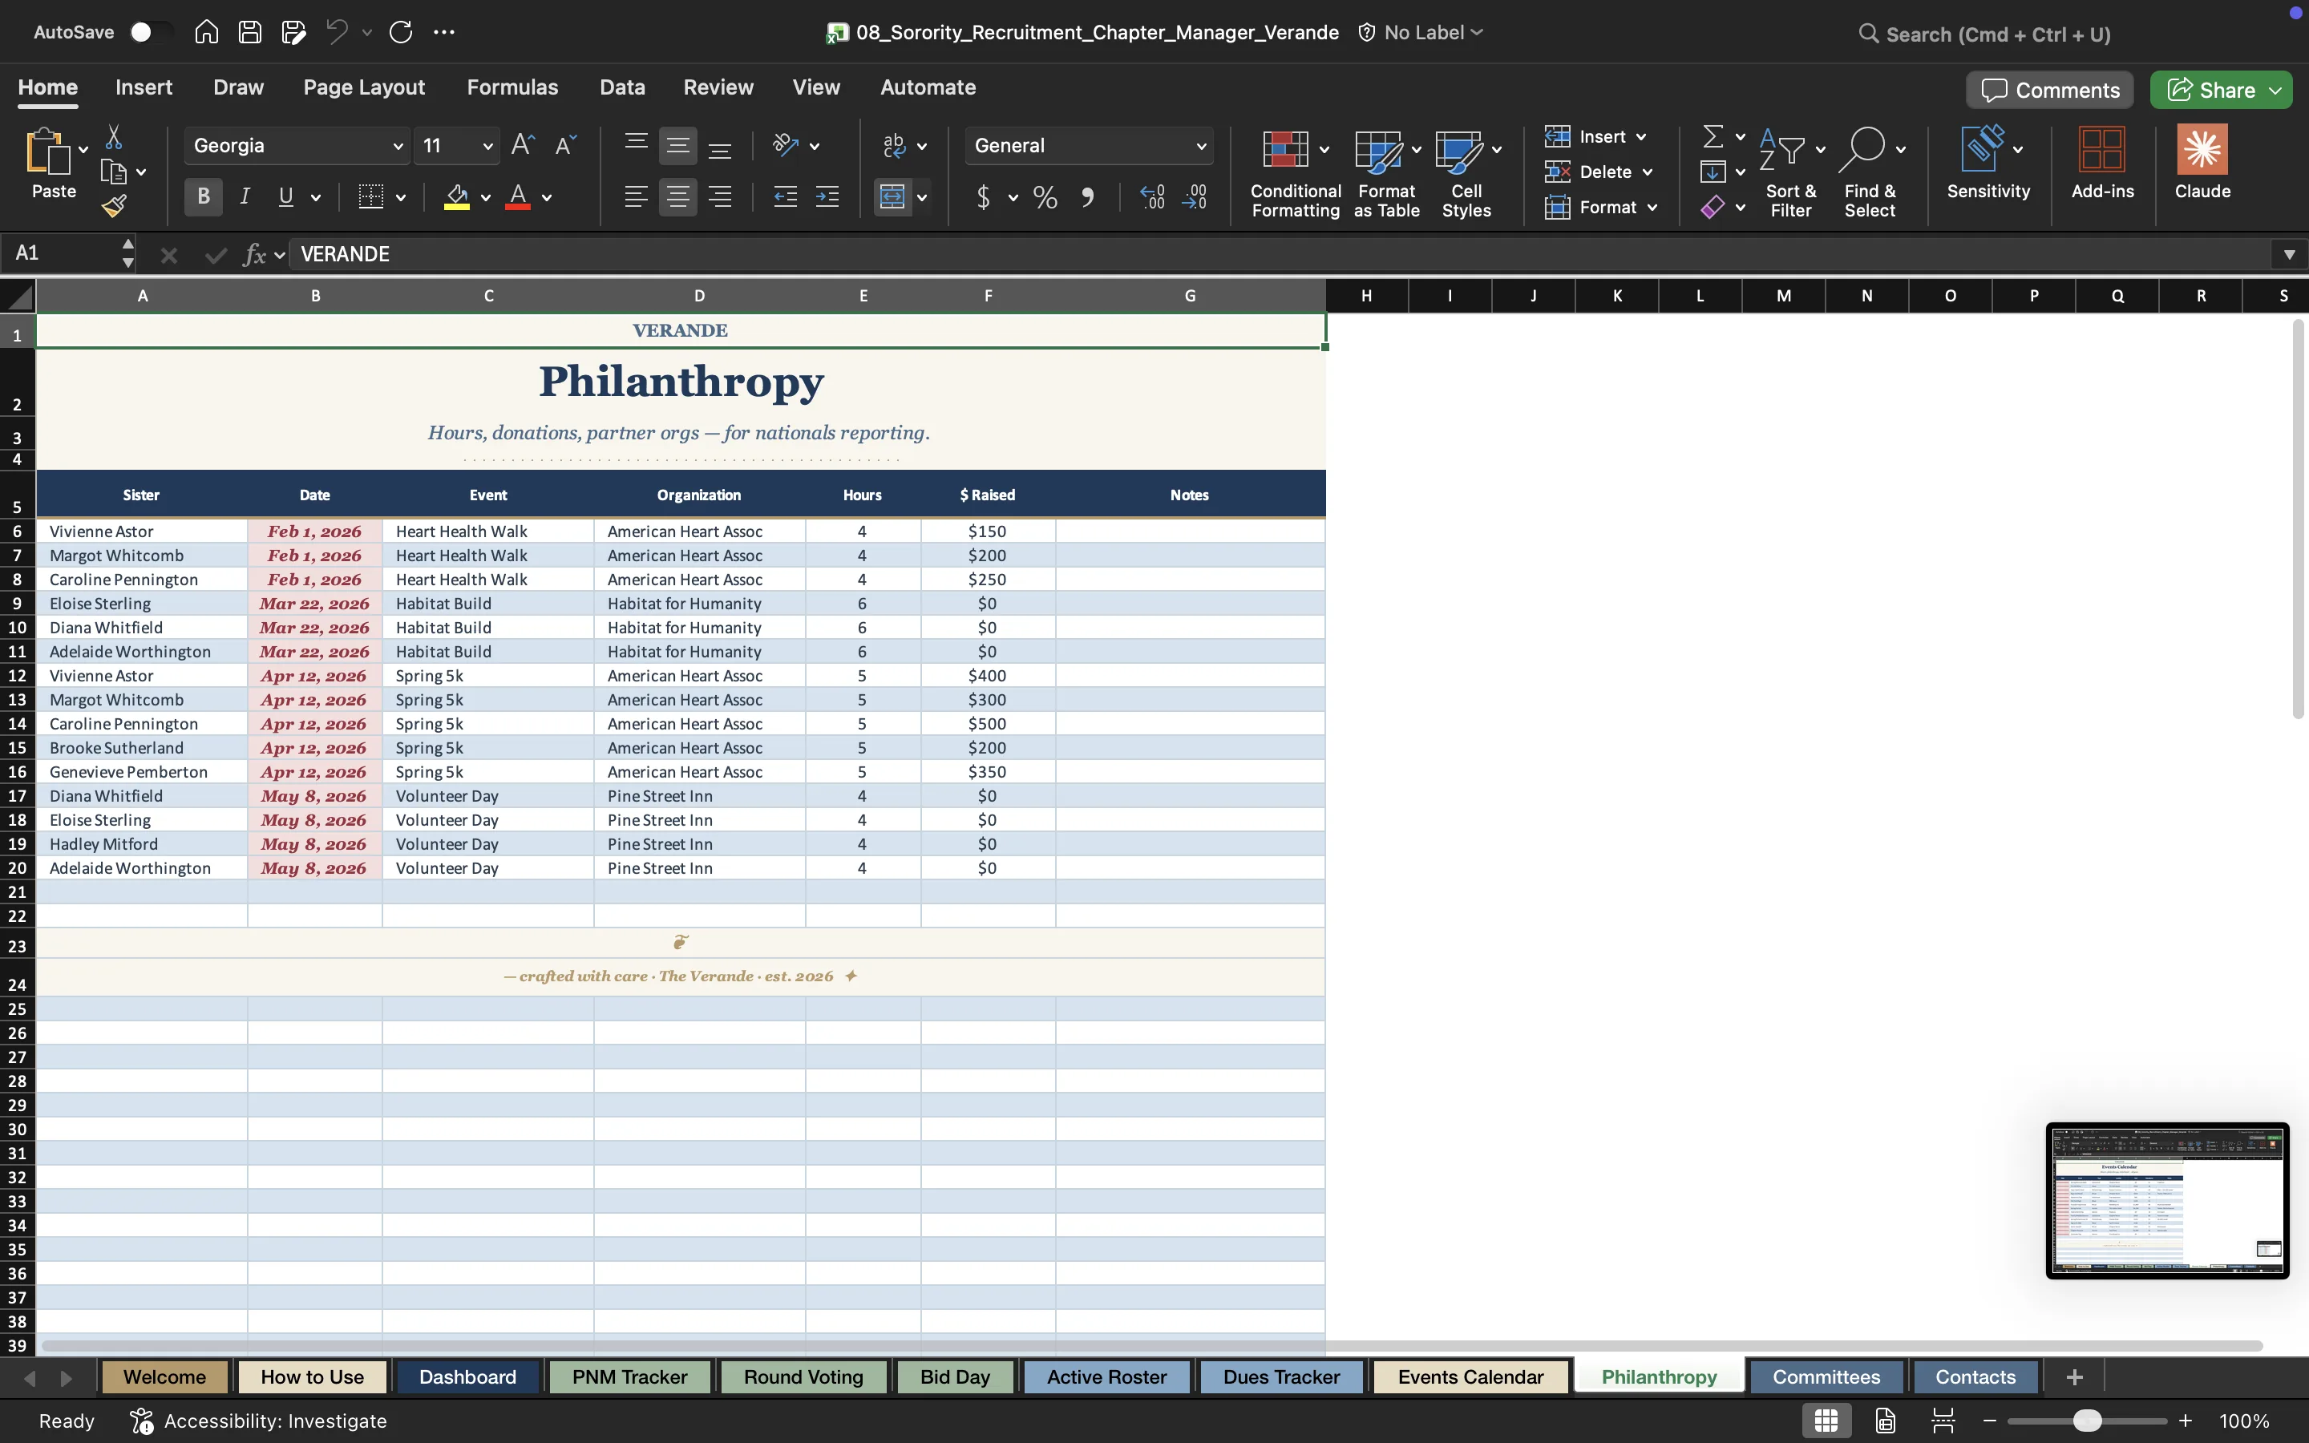This screenshot has width=2309, height=1443.
Task: Click the Decrease Decimal icon
Action: click(x=1195, y=197)
